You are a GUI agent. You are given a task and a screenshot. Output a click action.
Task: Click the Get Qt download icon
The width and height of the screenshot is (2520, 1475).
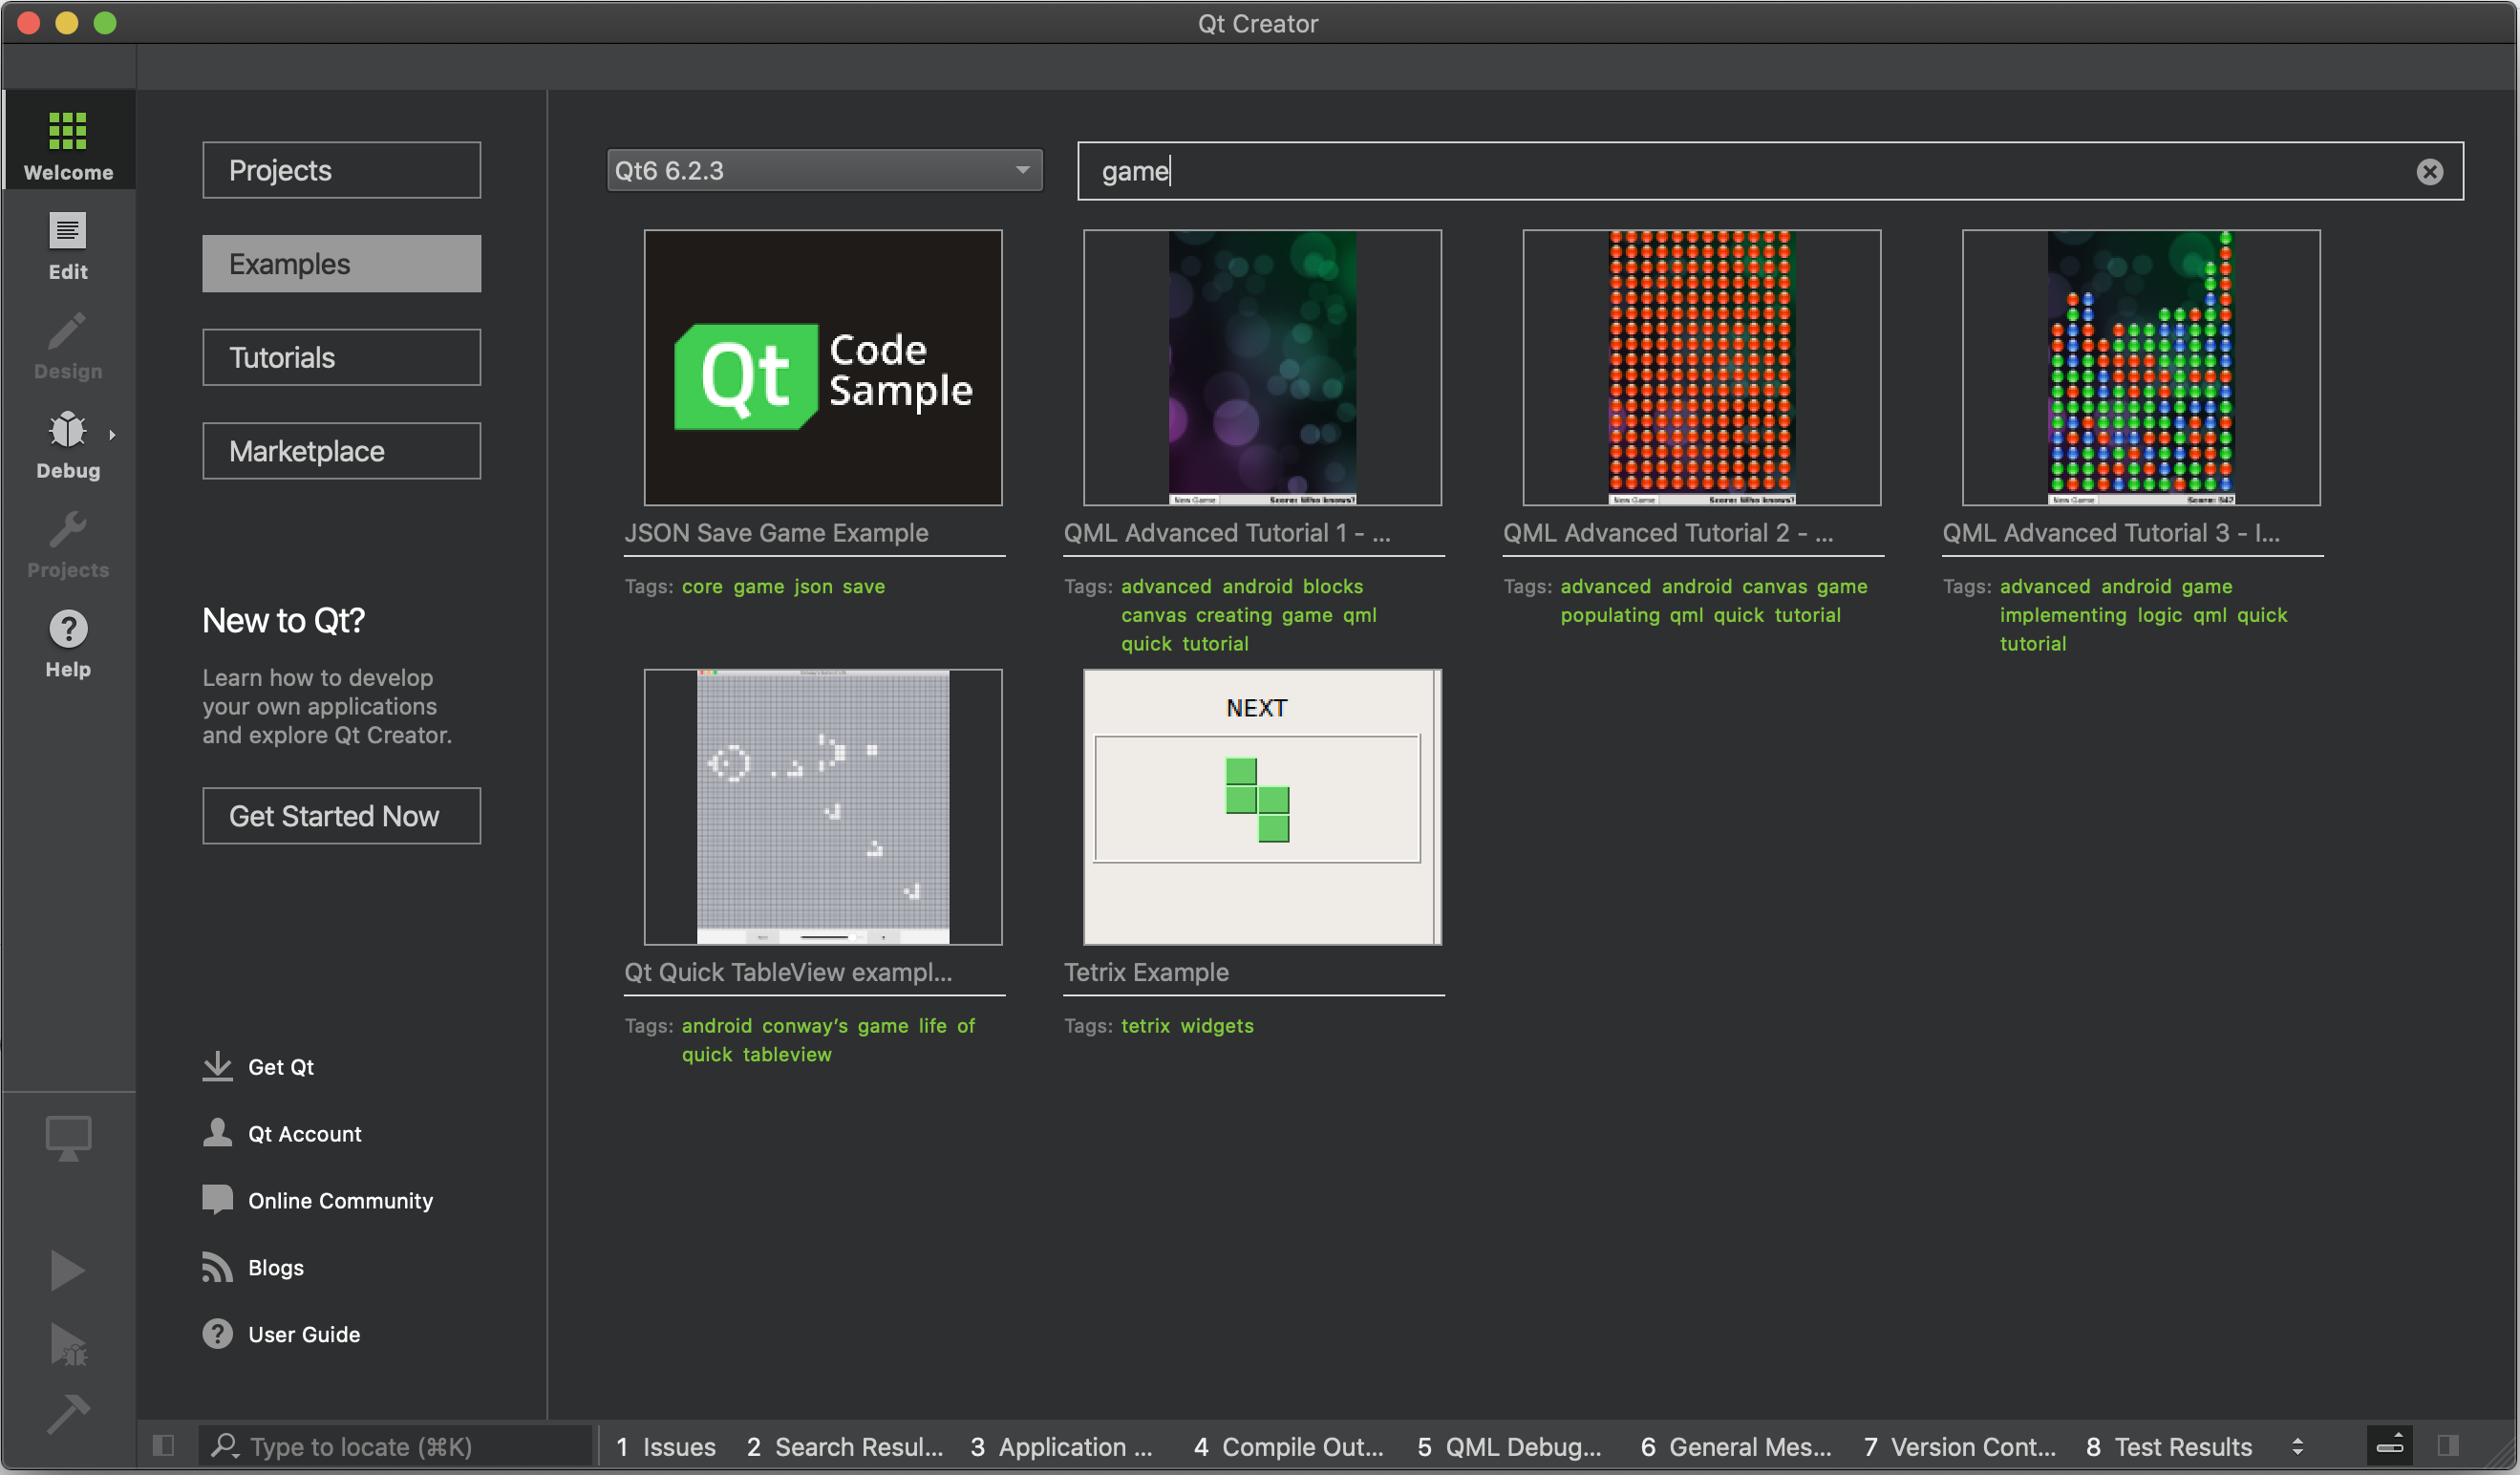(x=217, y=1067)
